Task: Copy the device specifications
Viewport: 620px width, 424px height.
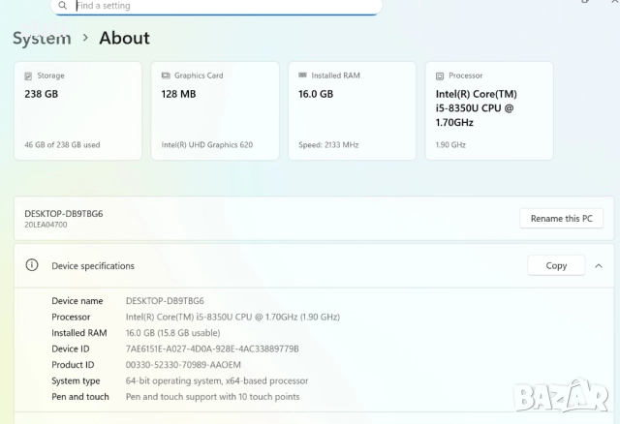Action: coord(556,265)
